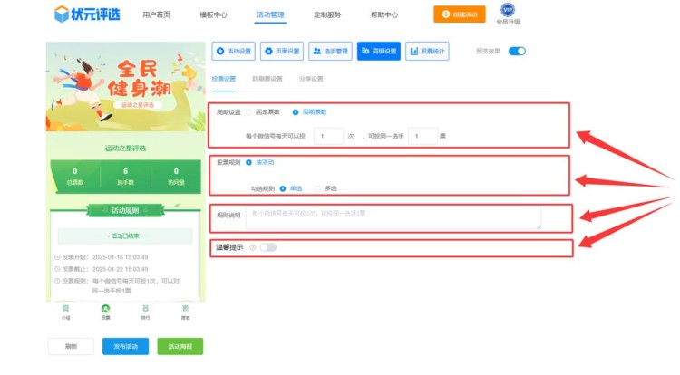Open 投票统计 chart icon button
Image resolution: width=680 pixels, height=375 pixels.
coord(427,52)
